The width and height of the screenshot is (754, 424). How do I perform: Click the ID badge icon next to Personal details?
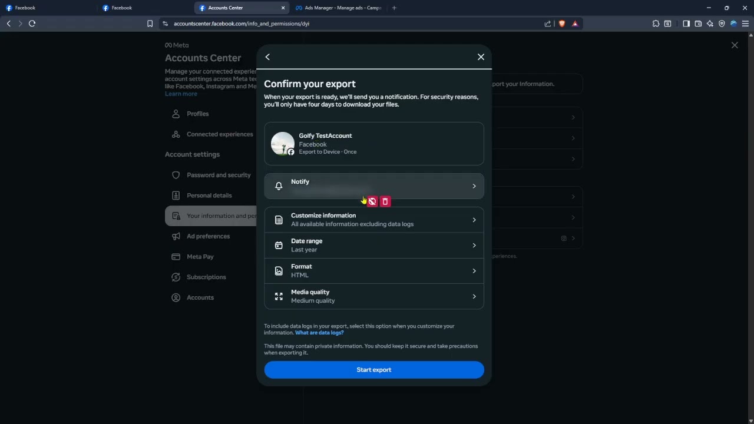[x=176, y=196]
